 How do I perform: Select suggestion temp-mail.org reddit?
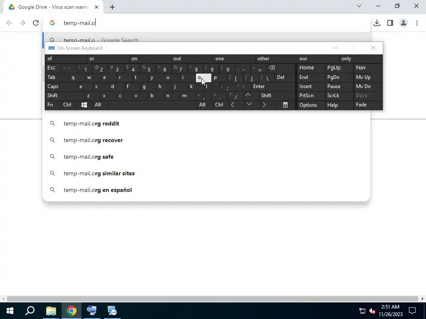[x=206, y=123]
